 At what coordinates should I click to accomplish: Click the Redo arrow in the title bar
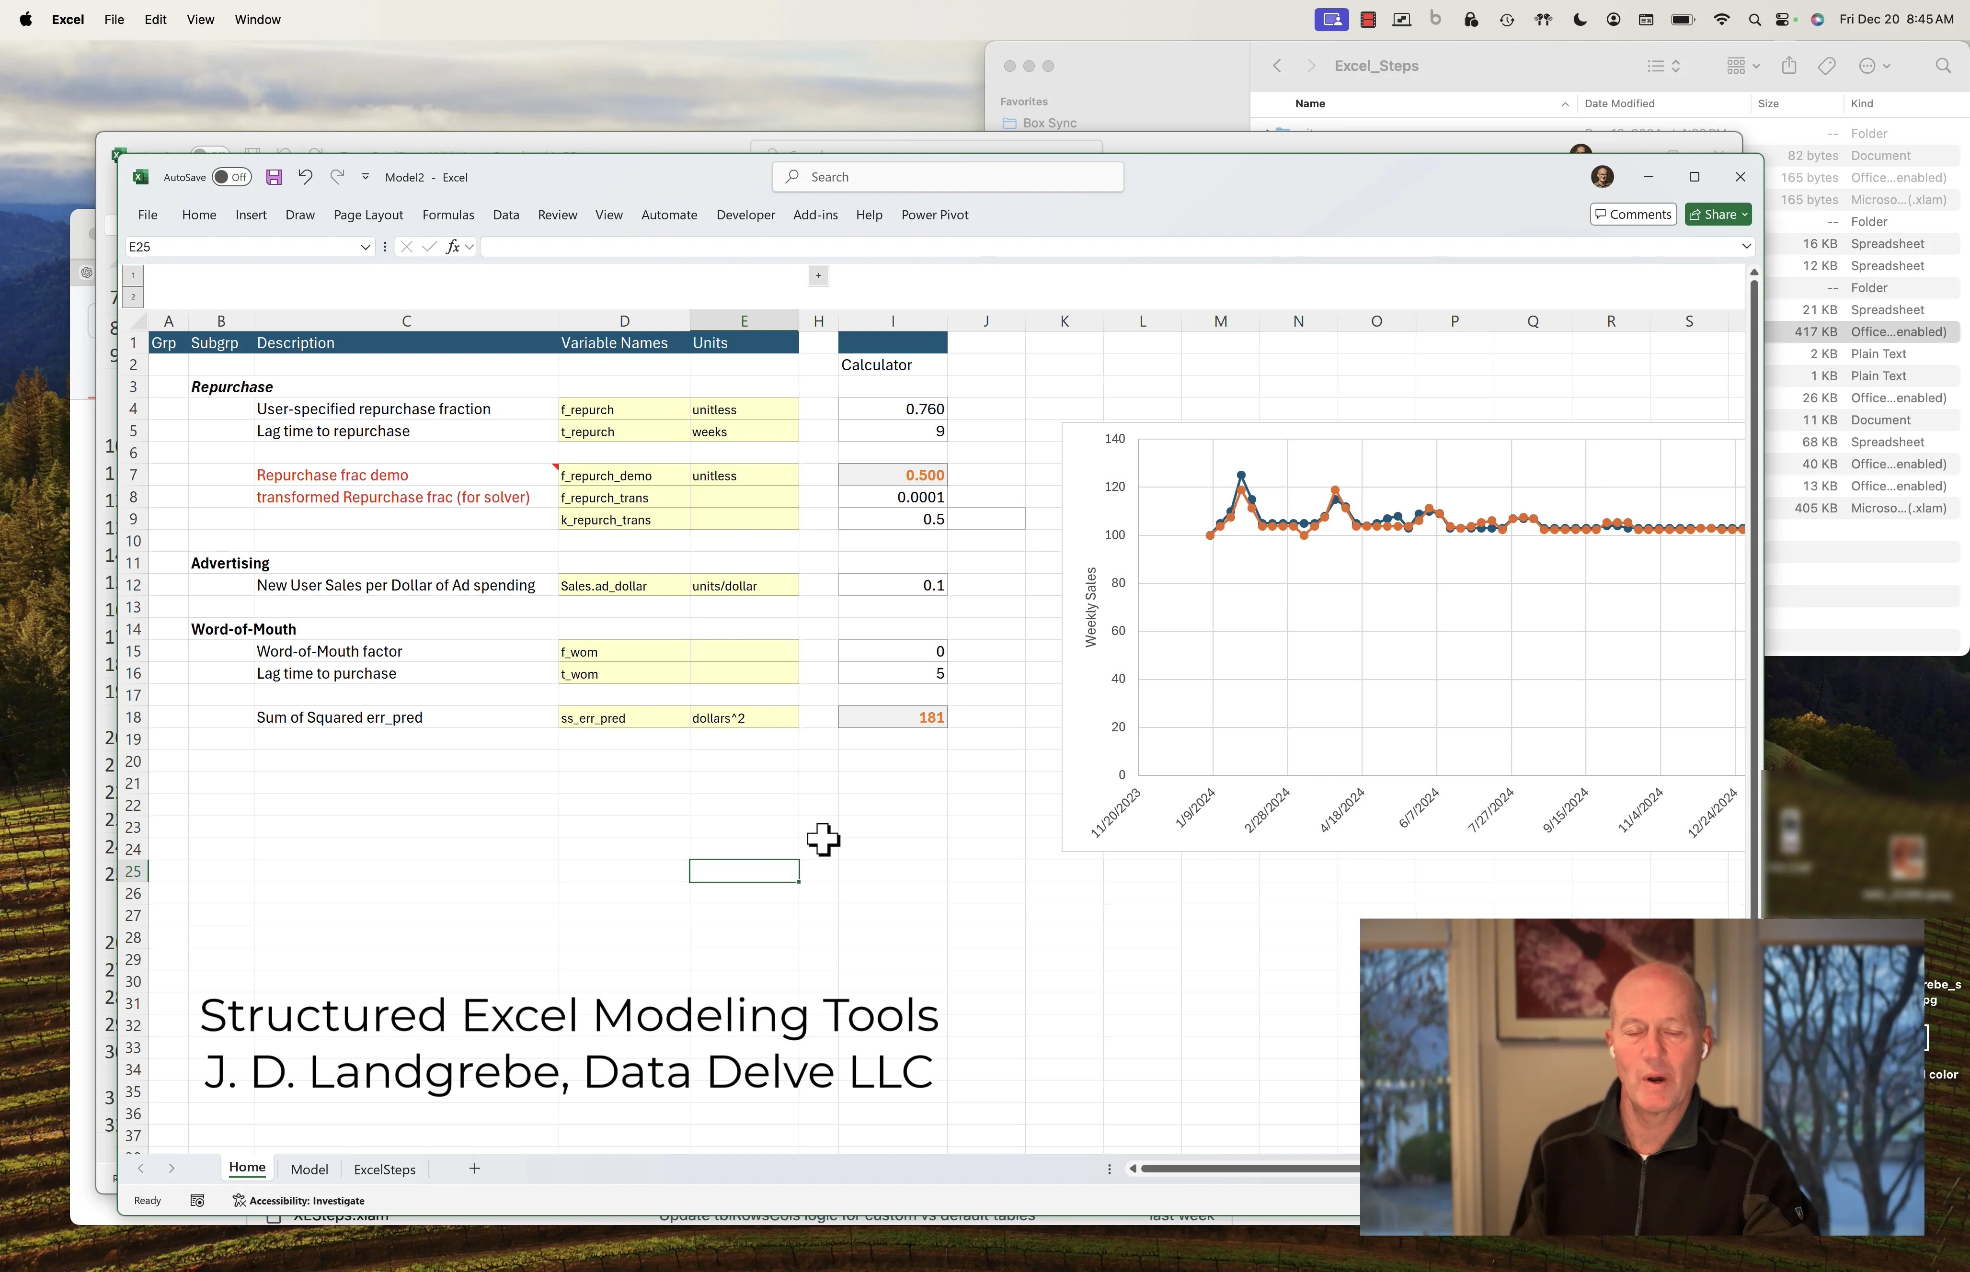click(x=336, y=177)
